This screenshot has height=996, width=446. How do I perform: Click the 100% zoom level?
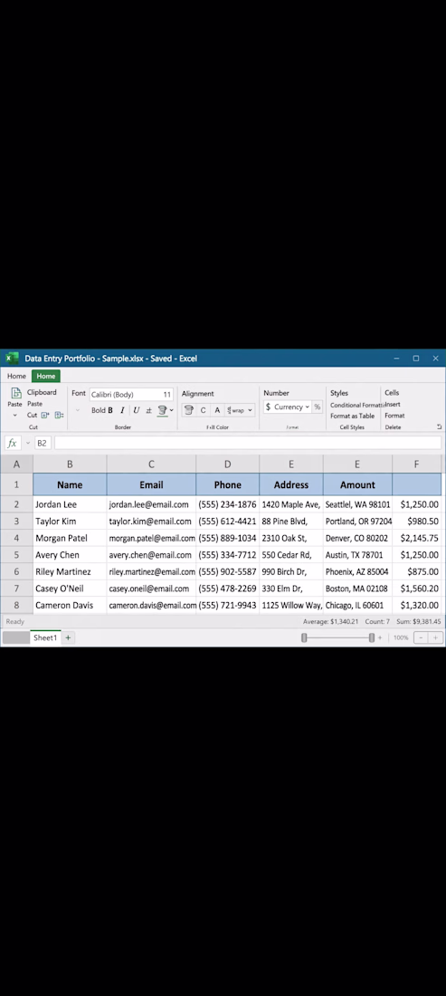click(401, 637)
